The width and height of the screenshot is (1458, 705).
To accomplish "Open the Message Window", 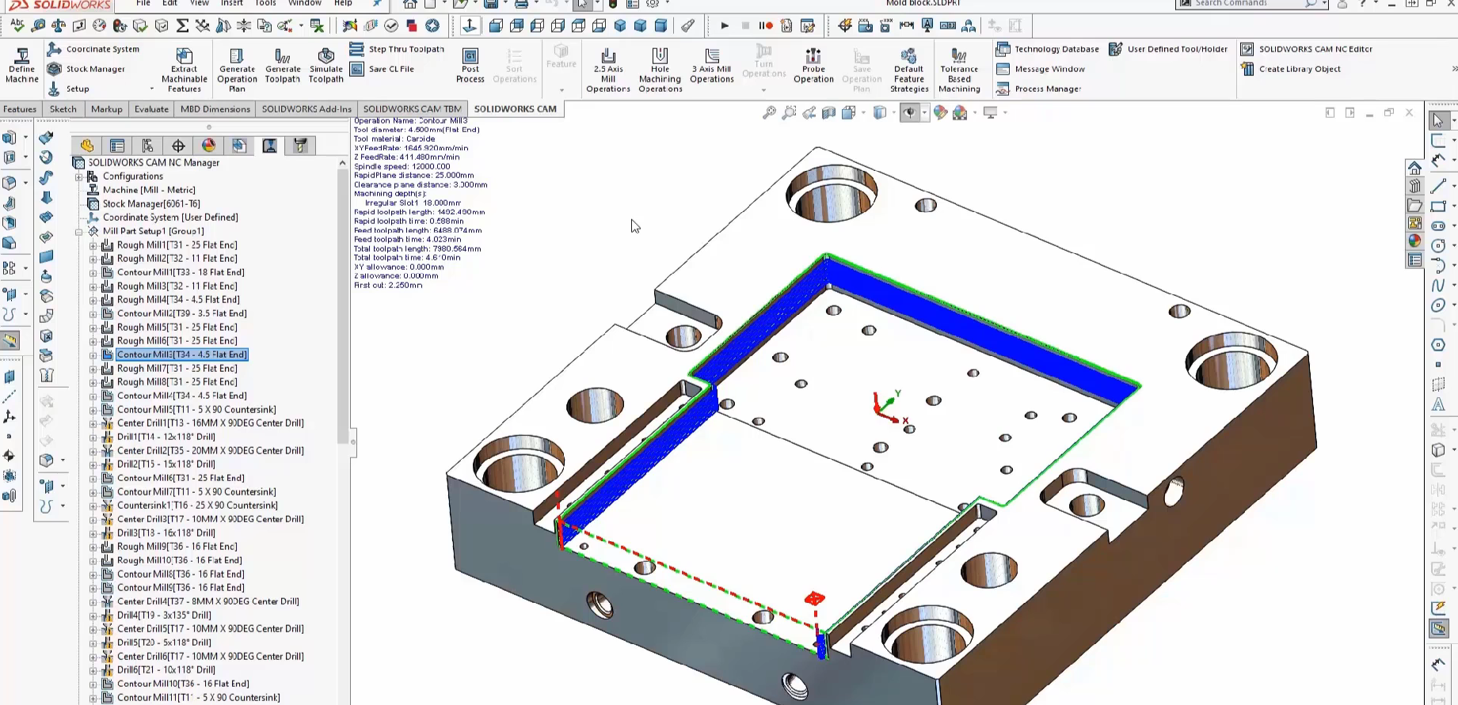I will coord(1040,69).
